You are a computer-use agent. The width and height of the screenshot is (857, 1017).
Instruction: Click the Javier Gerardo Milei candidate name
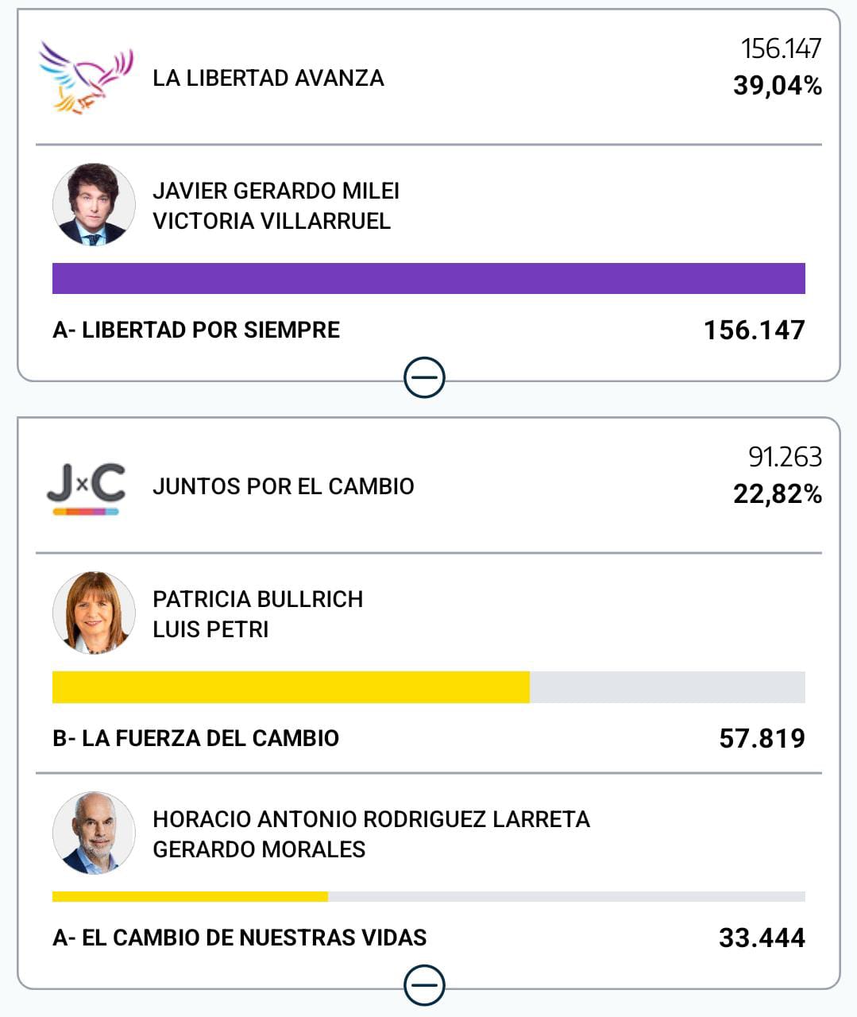point(276,191)
